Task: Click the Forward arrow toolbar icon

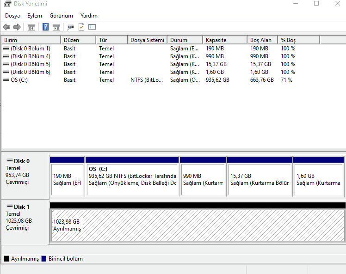Action: (17, 27)
